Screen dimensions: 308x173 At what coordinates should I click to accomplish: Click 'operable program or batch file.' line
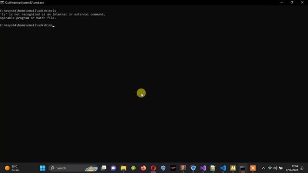point(28,18)
